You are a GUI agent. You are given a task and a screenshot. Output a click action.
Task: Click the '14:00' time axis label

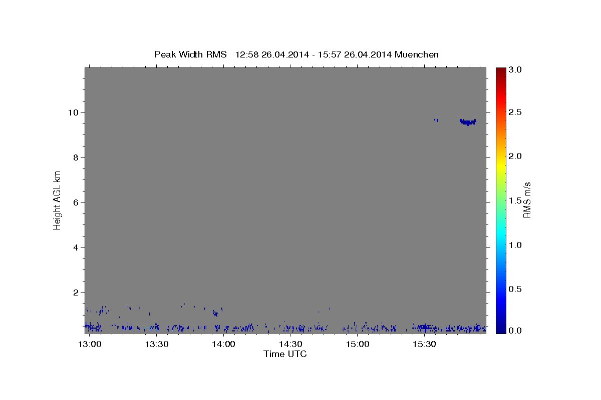(x=223, y=344)
